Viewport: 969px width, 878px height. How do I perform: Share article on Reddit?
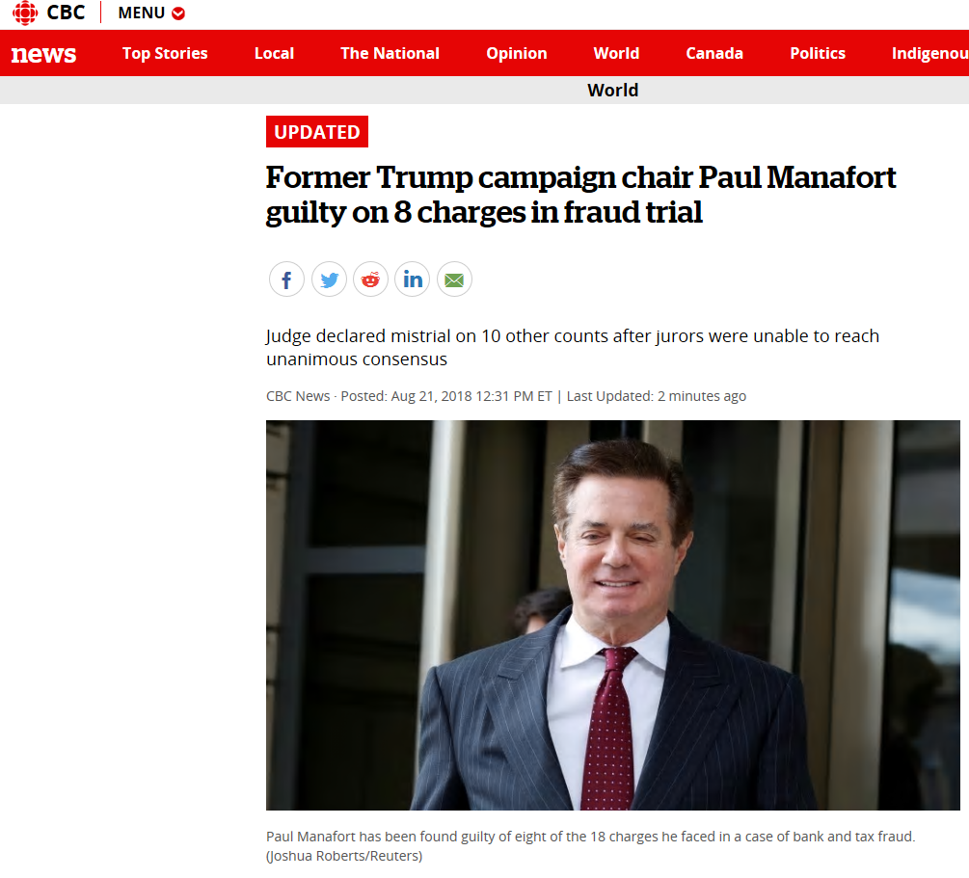click(x=371, y=279)
